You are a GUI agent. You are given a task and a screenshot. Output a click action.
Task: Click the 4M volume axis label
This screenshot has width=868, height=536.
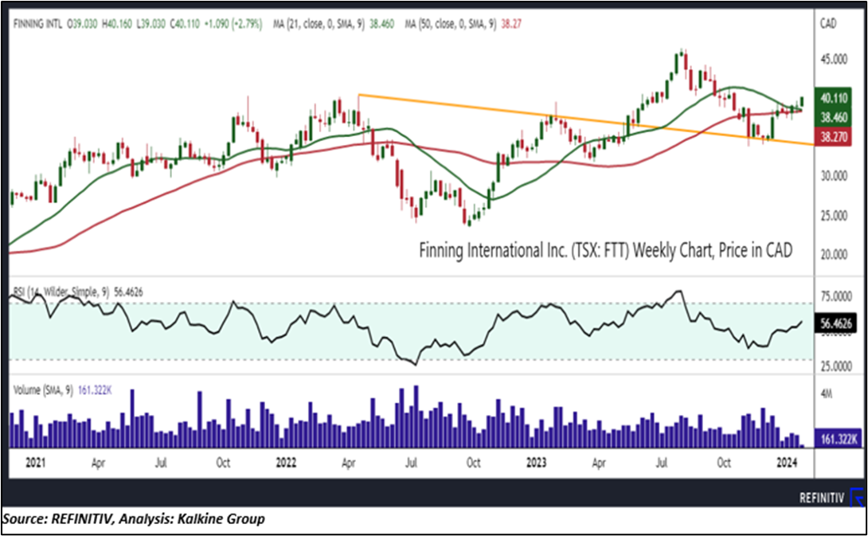coord(827,393)
